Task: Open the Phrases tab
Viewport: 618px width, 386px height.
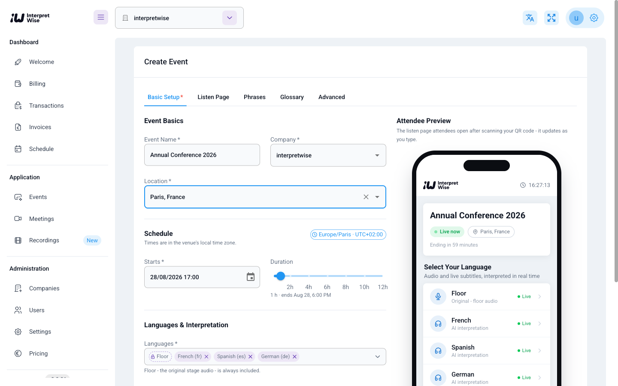Action: point(254,97)
